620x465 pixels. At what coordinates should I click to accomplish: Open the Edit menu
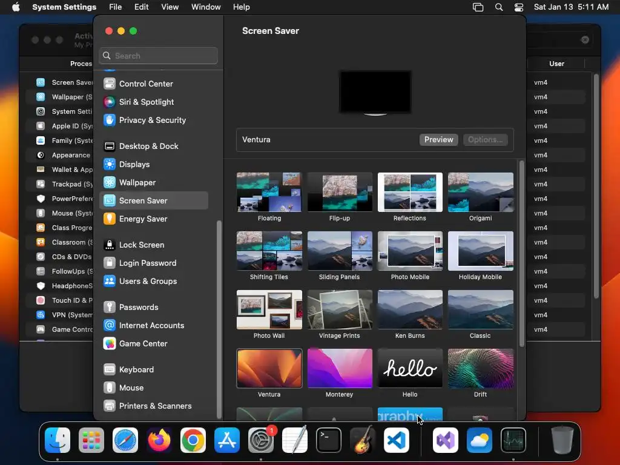click(x=141, y=7)
